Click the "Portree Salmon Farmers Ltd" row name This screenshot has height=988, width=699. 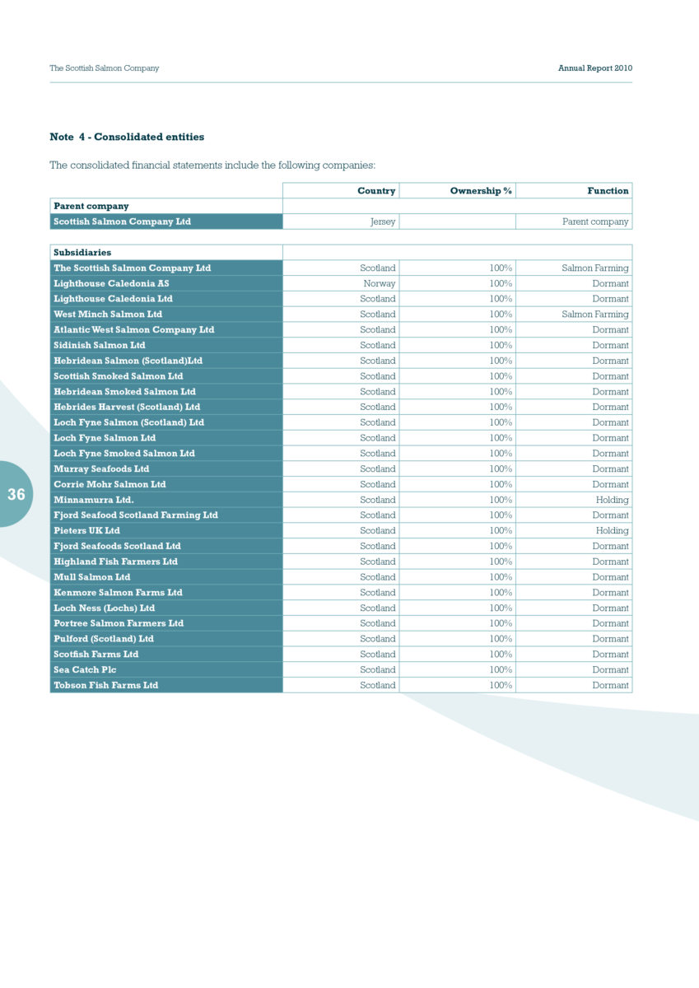click(x=119, y=623)
